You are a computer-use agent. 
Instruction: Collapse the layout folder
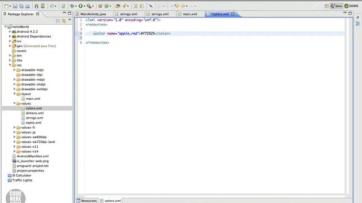tap(15, 94)
